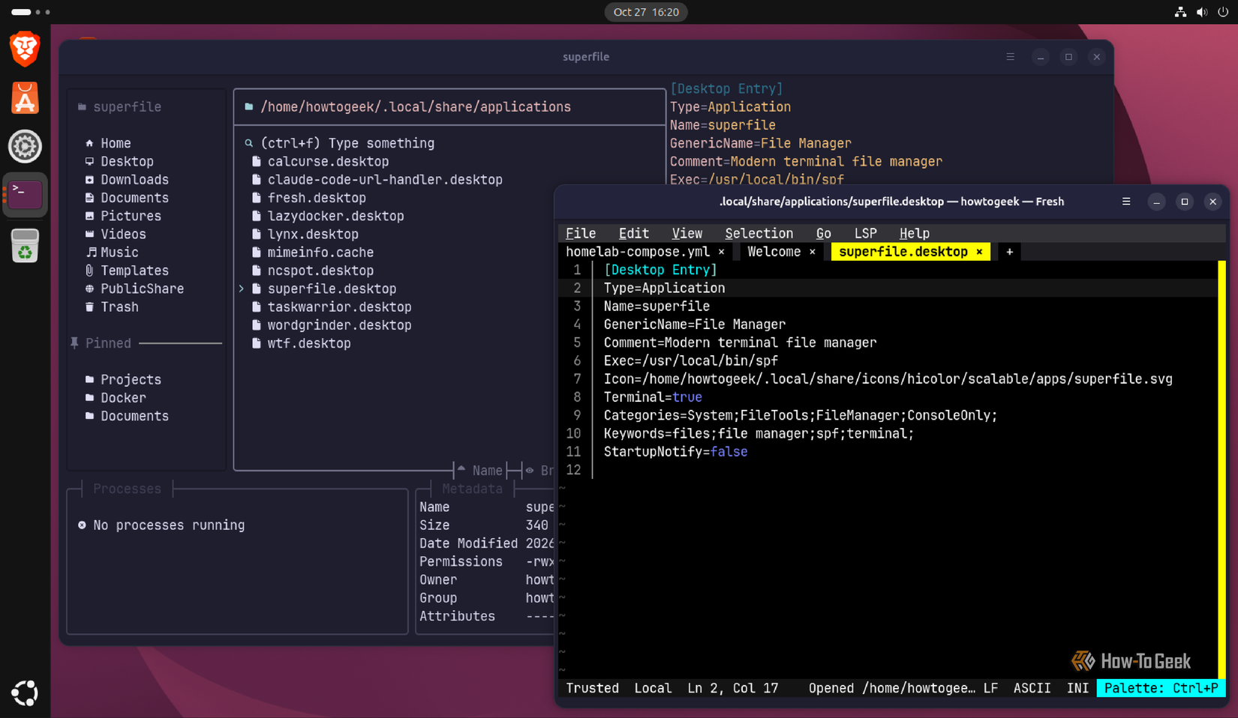
Task: Open Brave browser from the dock
Action: pyautogui.click(x=25, y=49)
